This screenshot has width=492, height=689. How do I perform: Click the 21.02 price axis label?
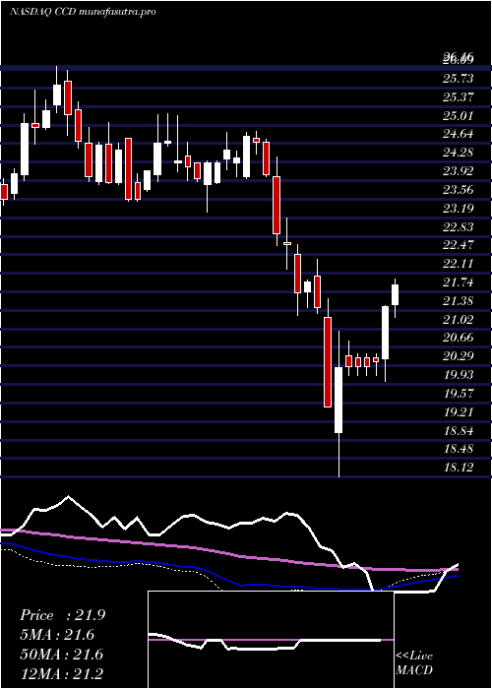(459, 319)
